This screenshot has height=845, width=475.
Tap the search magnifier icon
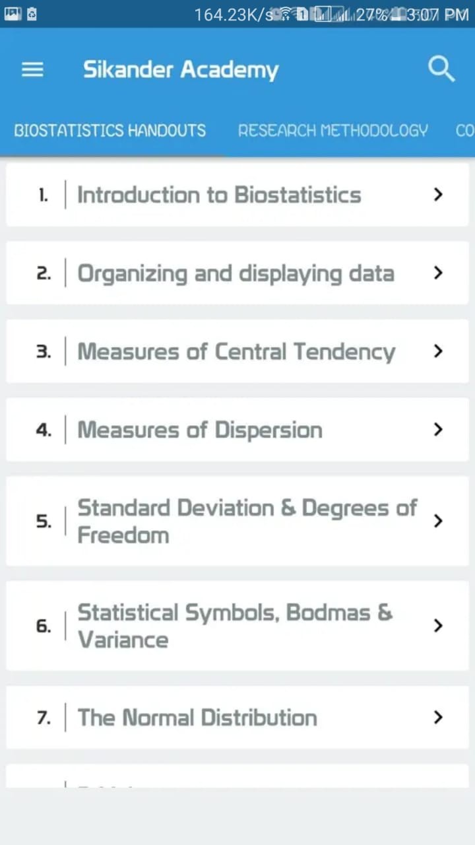coord(441,69)
